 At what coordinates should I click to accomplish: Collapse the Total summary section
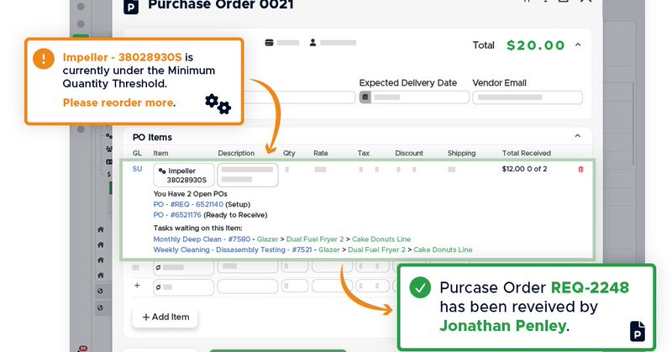[x=578, y=45]
